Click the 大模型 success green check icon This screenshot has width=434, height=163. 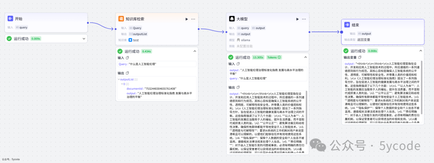point(231,58)
